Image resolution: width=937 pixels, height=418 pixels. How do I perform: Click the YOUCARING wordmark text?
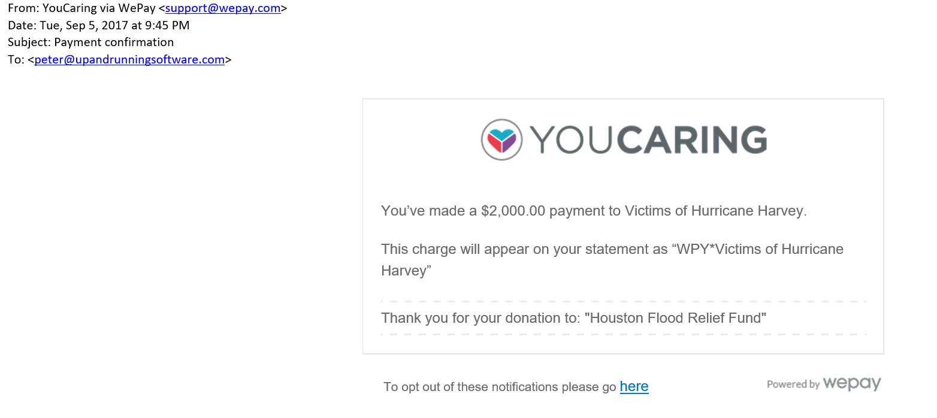coord(648,140)
